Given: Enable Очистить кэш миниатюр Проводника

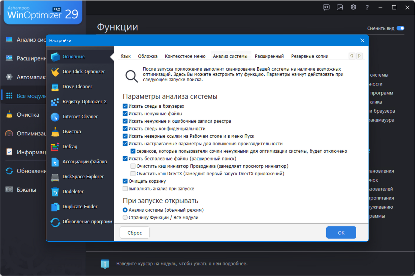Looking at the screenshot, I should tap(133, 166).
